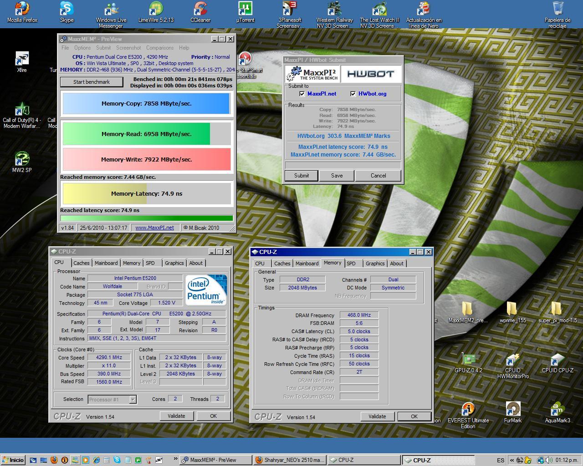Open Graphics tab in right CPU-Z window
583x466 pixels.
[375, 263]
